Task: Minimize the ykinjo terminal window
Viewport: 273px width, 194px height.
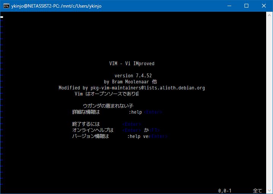Action: [229, 6]
